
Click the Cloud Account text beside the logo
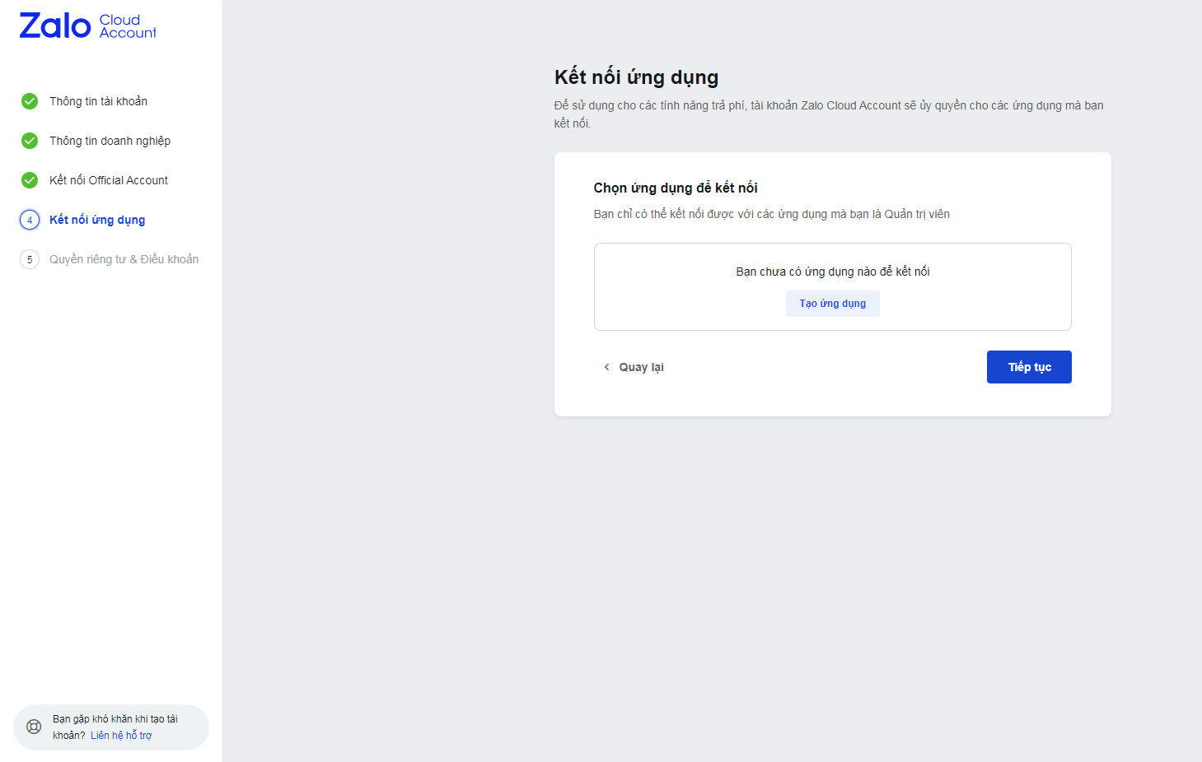click(127, 26)
